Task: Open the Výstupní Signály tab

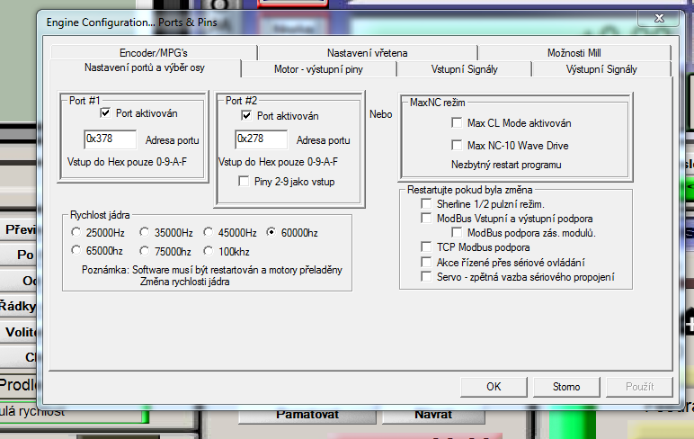Action: tap(601, 69)
